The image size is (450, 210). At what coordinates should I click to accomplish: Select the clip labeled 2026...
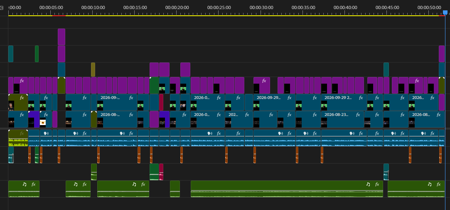tap(423, 102)
